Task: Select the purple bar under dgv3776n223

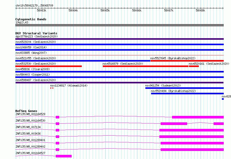Action: click(119, 39)
